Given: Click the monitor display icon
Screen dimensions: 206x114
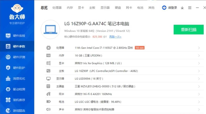Looking at the screenshot, I should [48, 79].
